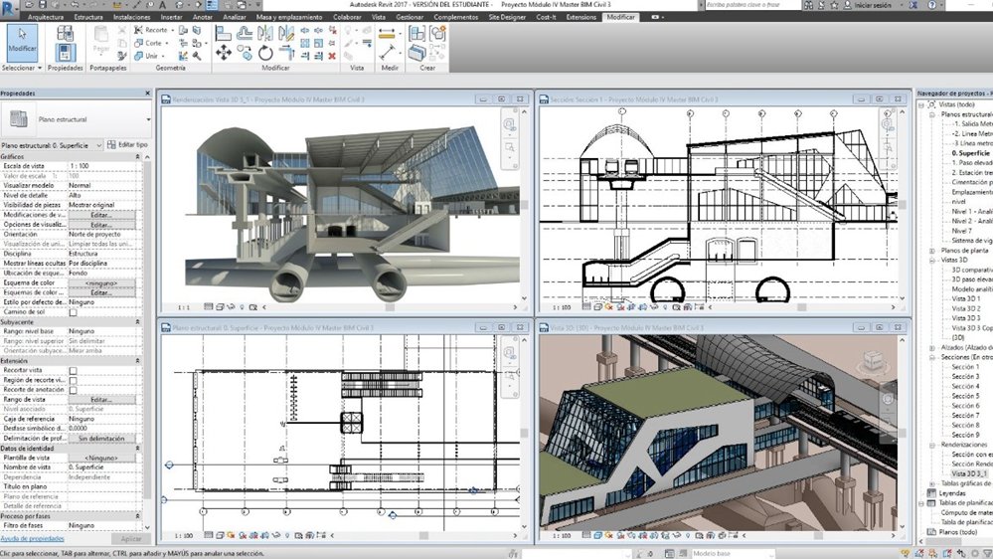Open the Seleccionar dropdown under Modificar
The width and height of the screenshot is (993, 559).
[x=22, y=68]
